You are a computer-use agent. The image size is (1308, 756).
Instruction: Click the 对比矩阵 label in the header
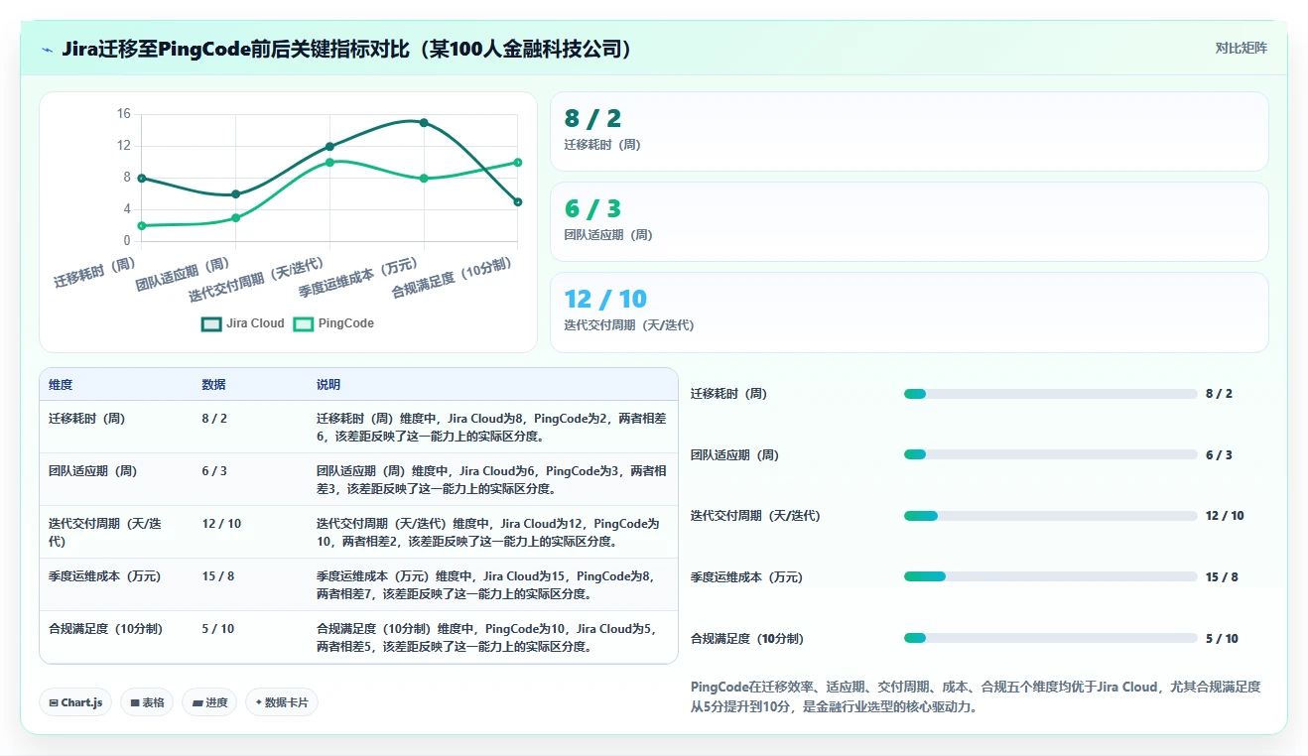tap(1241, 48)
